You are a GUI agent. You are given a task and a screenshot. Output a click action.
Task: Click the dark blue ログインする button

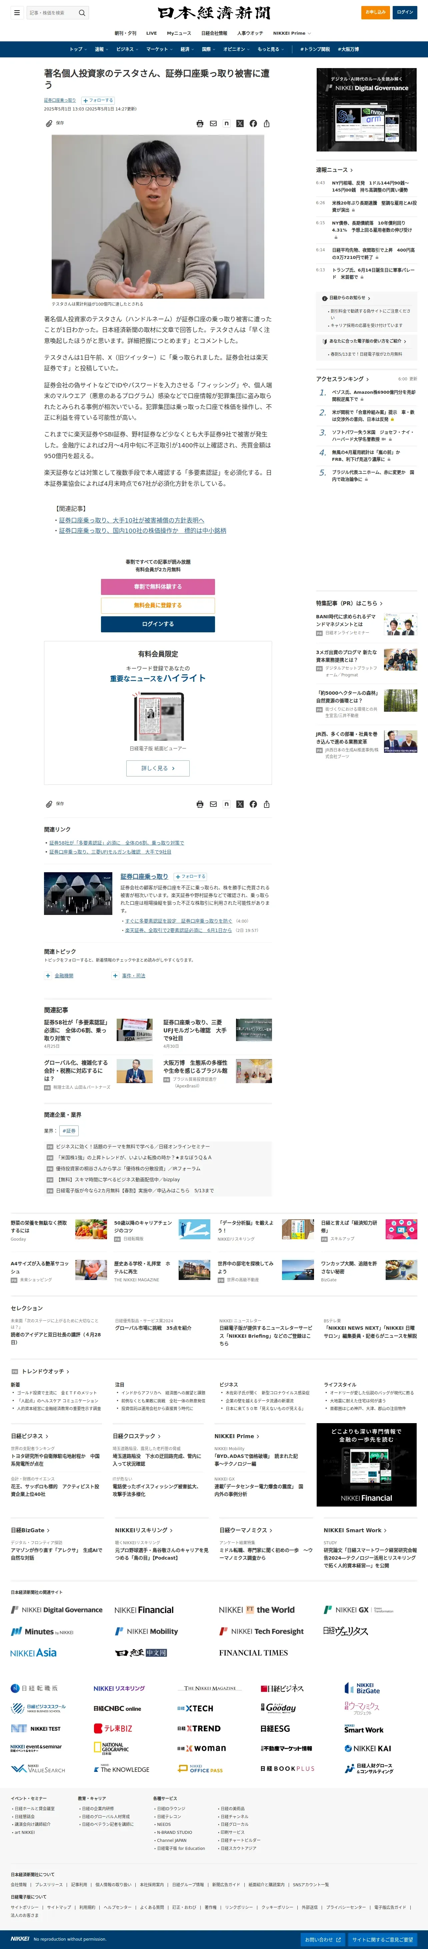[x=158, y=624]
